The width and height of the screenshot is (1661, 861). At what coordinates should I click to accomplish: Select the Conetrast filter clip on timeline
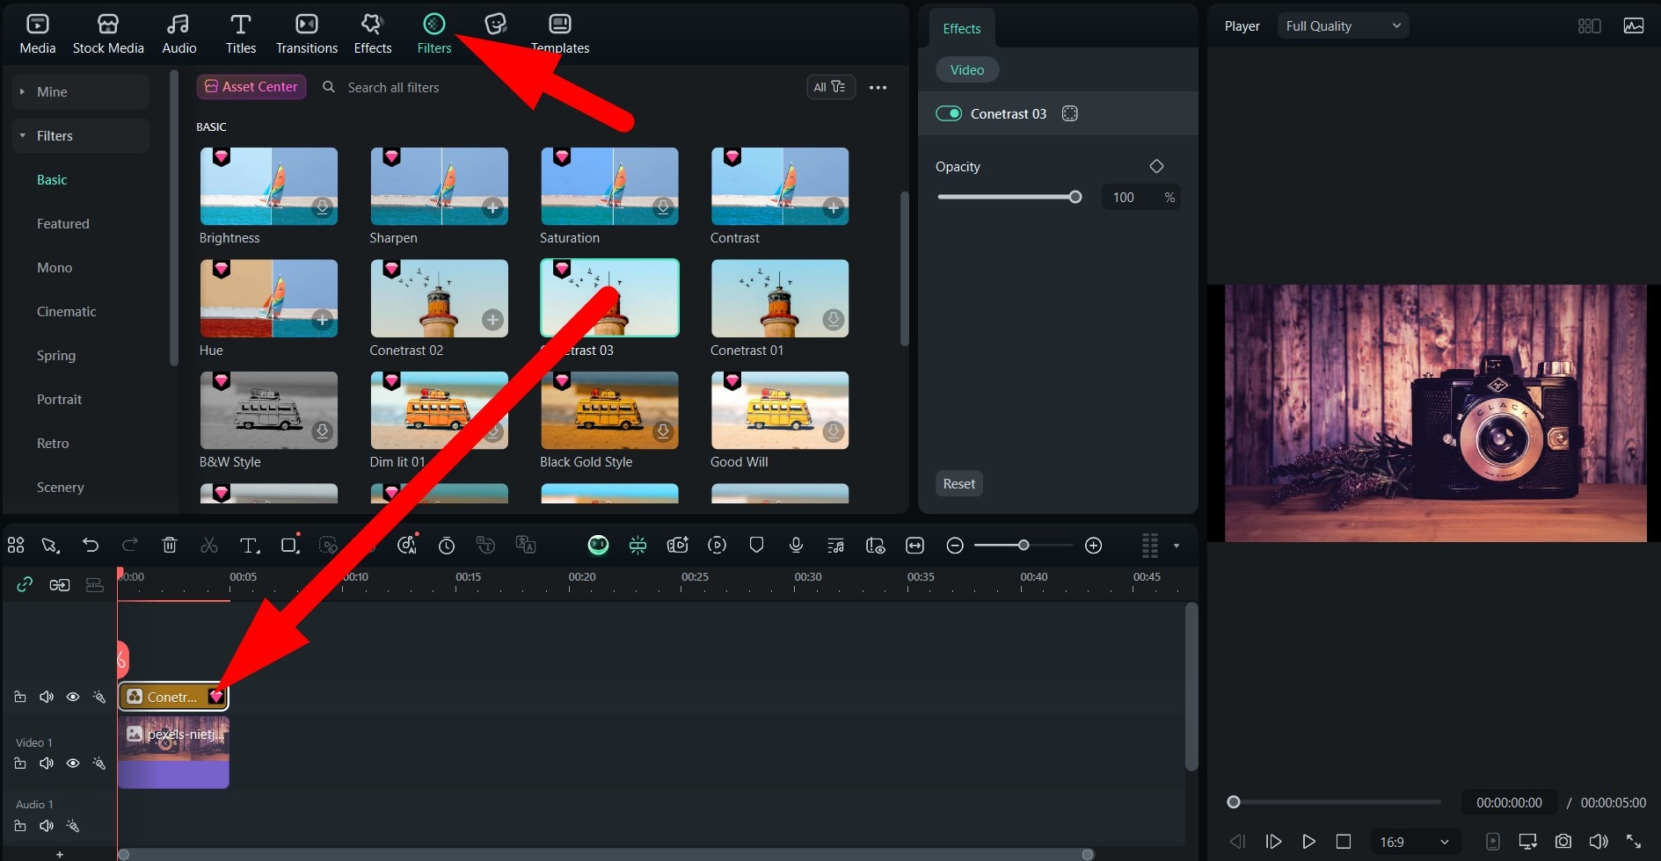pyautogui.click(x=173, y=697)
